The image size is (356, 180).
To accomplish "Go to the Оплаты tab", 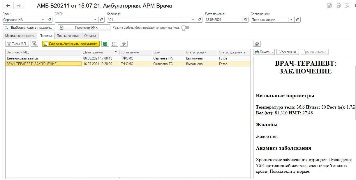I will (90, 36).
